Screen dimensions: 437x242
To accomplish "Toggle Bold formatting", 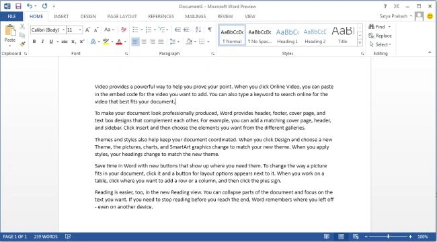I will tap(34, 42).
